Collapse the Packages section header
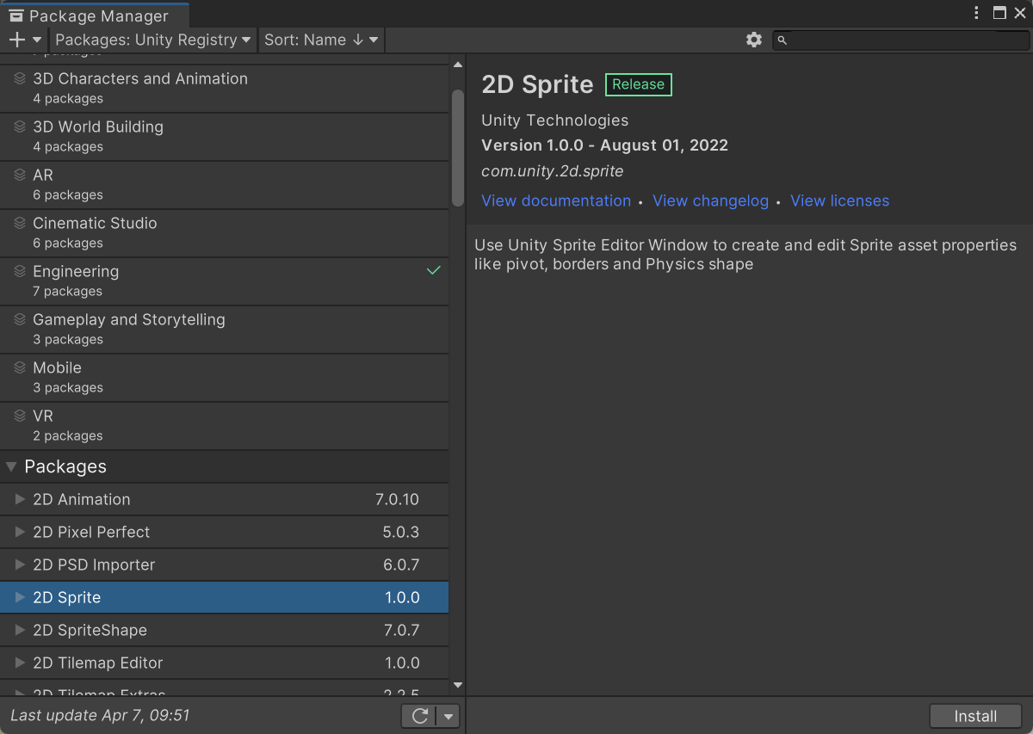 pyautogui.click(x=11, y=466)
